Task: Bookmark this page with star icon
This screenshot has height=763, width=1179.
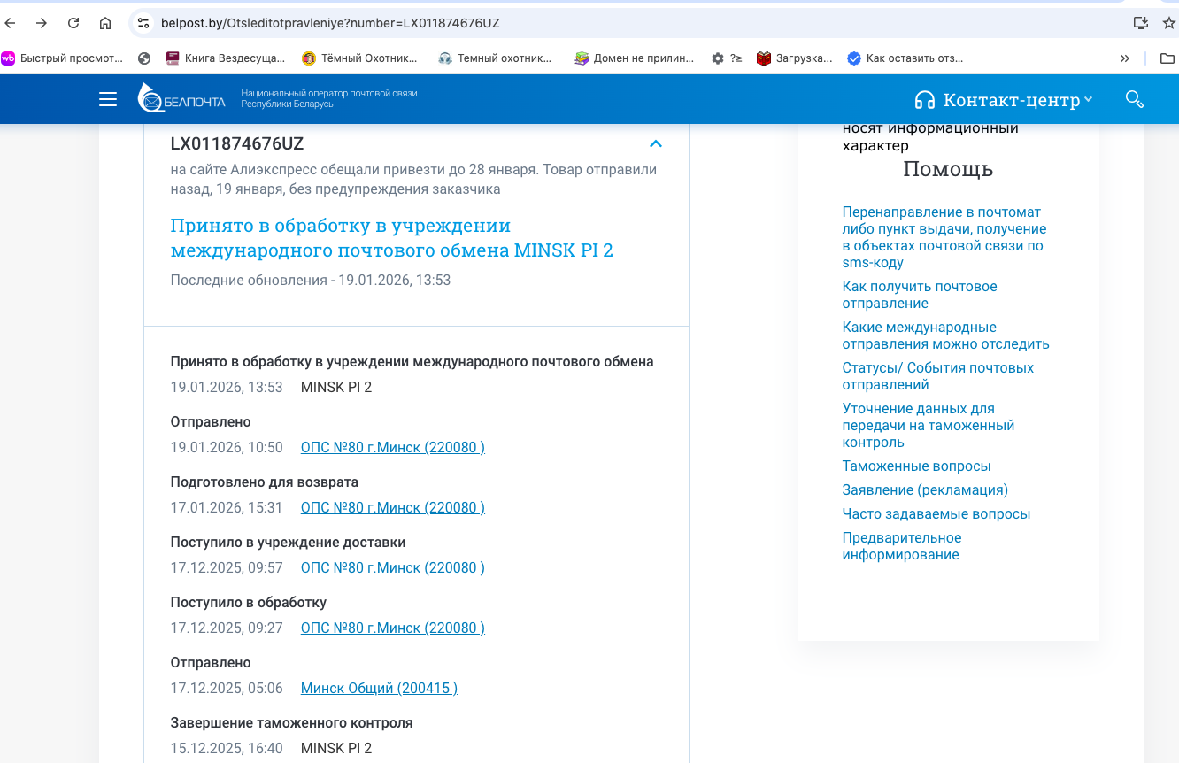Action: 1168,23
